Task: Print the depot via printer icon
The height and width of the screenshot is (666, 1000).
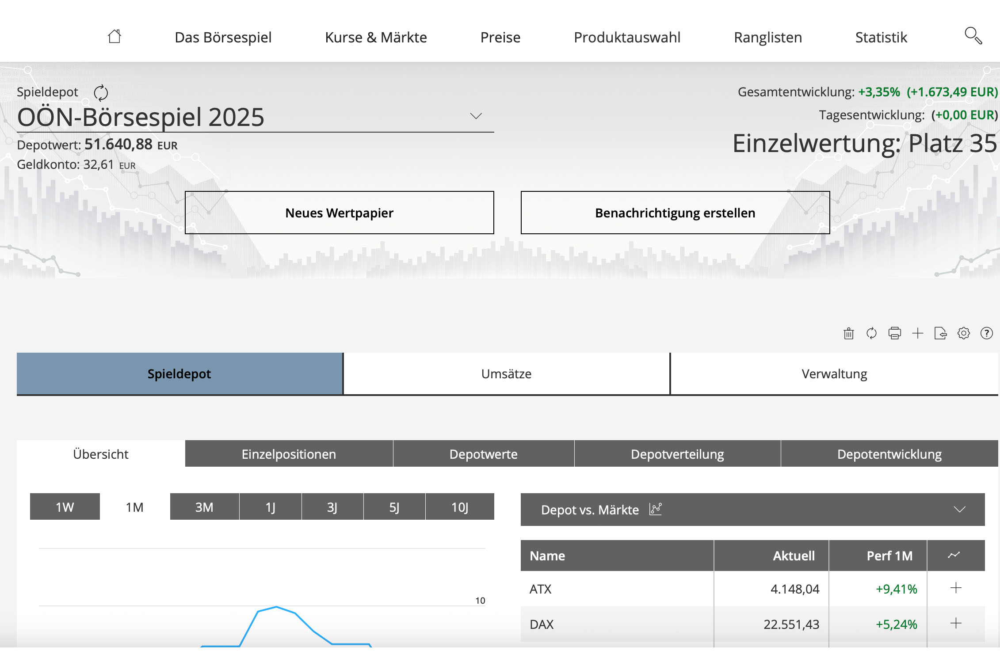Action: (x=894, y=333)
